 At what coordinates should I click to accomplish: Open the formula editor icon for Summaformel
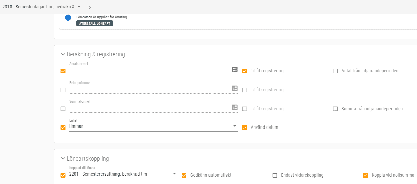click(x=235, y=107)
